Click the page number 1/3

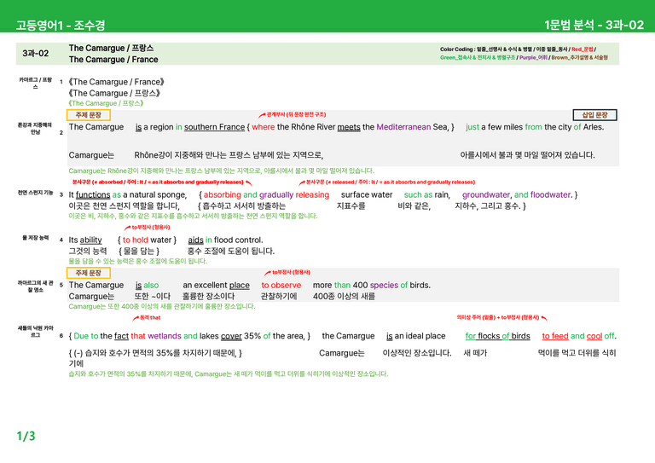click(26, 437)
